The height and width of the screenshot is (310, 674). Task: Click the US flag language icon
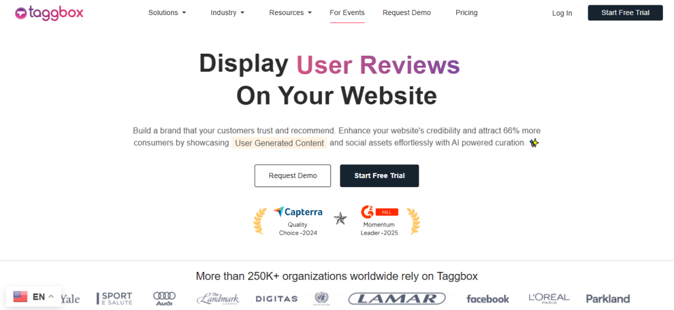(x=20, y=297)
